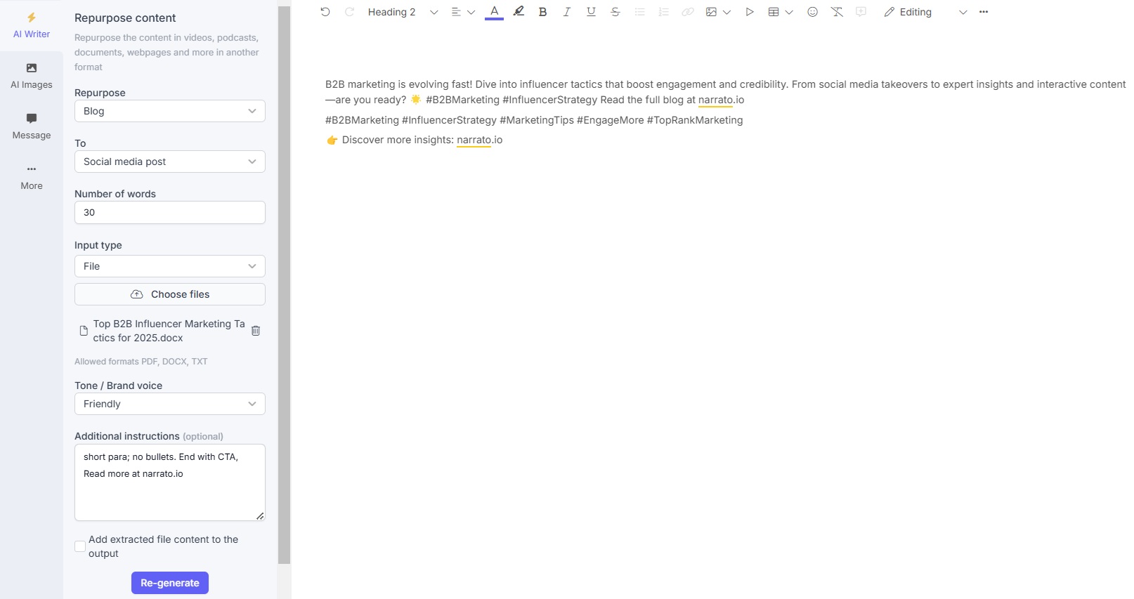Apply highlight color to text
Screen dimensions: 1134x599
pyautogui.click(x=519, y=12)
